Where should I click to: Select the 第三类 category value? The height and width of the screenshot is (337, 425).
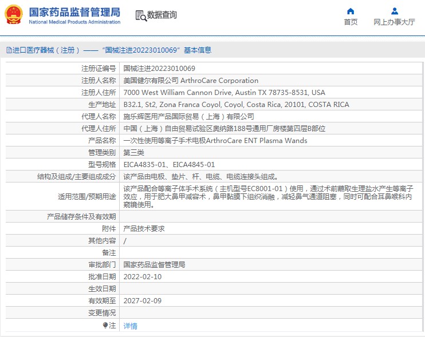click(x=133, y=153)
